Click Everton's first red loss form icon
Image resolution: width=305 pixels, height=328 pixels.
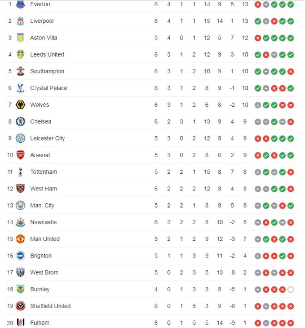(x=258, y=4)
